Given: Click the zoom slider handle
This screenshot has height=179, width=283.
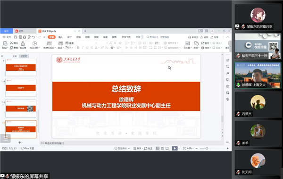Looking at the screenshot, I should point(207,148).
